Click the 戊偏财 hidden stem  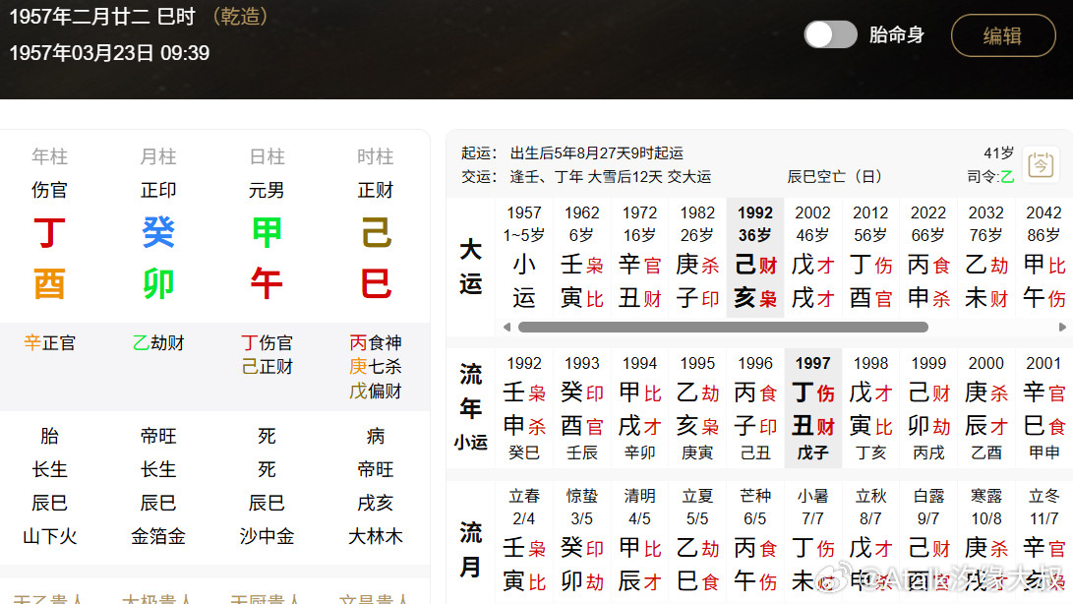pos(376,391)
